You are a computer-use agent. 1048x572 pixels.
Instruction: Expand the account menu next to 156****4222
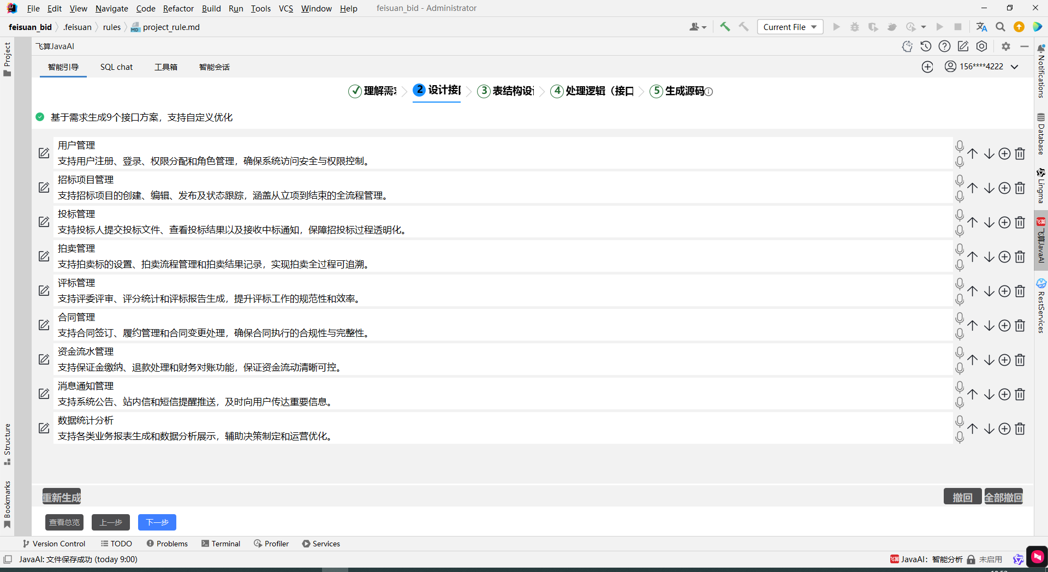pyautogui.click(x=1015, y=67)
